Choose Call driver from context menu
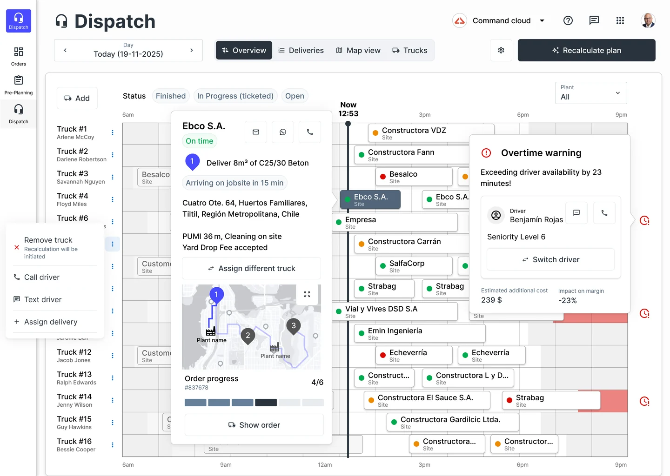670x476 pixels. tap(55, 277)
